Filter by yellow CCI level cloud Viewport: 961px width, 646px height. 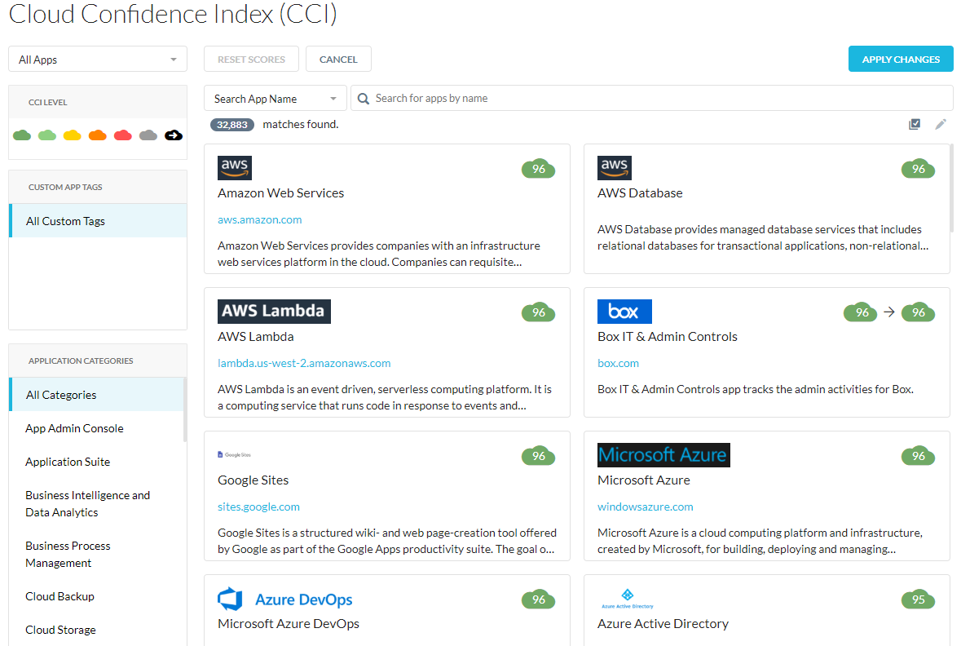coord(73,135)
